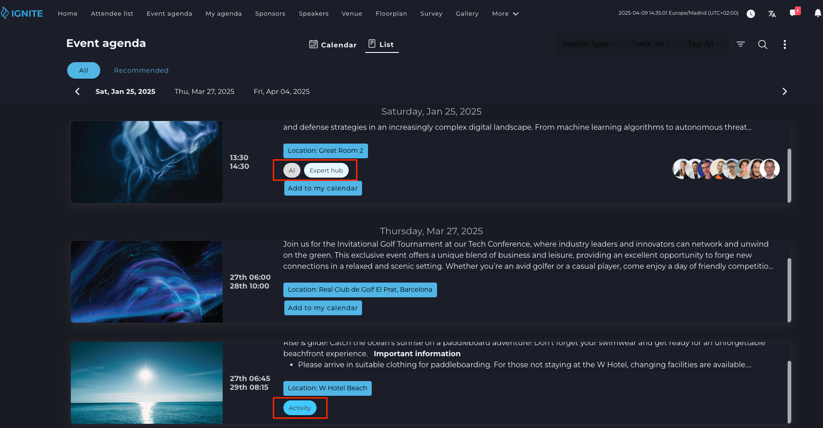Expand the Track: All dropdown

click(650, 44)
